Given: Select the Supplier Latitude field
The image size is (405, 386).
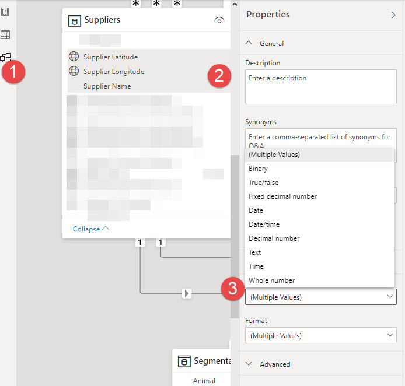Looking at the screenshot, I should pos(149,57).
